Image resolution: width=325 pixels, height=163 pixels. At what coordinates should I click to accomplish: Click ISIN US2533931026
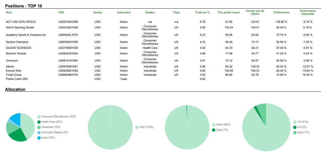(x=68, y=28)
